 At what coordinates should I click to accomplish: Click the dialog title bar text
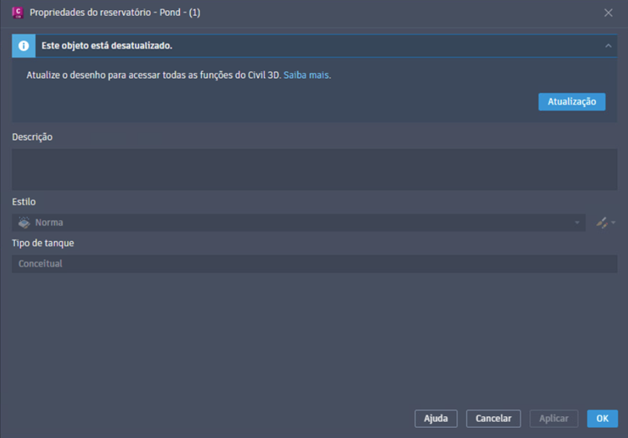(x=115, y=13)
